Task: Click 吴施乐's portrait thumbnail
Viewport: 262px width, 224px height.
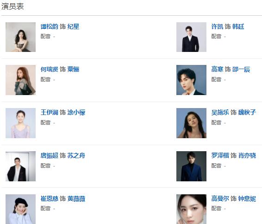Action: [x=191, y=123]
